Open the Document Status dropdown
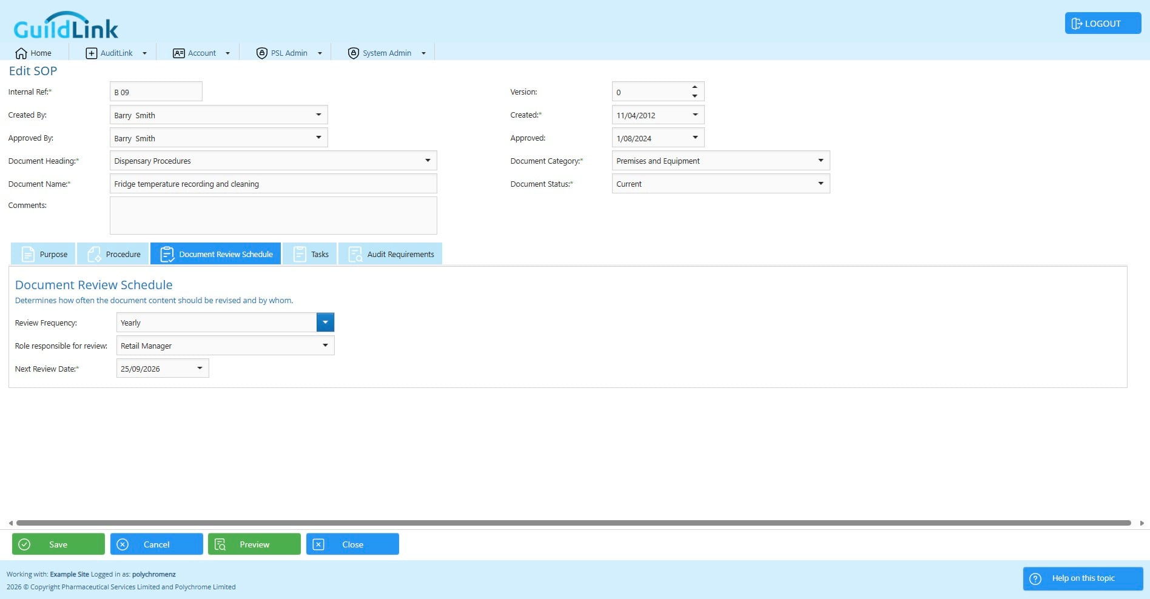 click(821, 184)
